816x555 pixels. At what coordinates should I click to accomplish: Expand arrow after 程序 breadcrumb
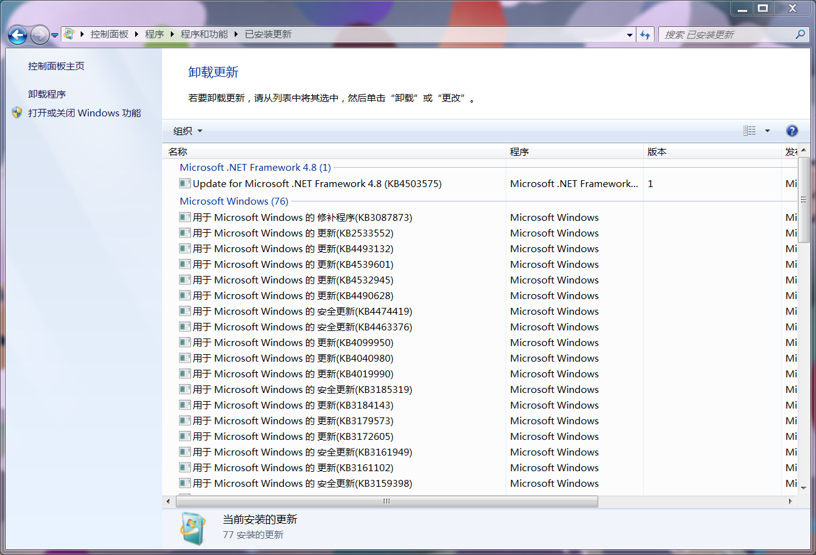pos(172,34)
